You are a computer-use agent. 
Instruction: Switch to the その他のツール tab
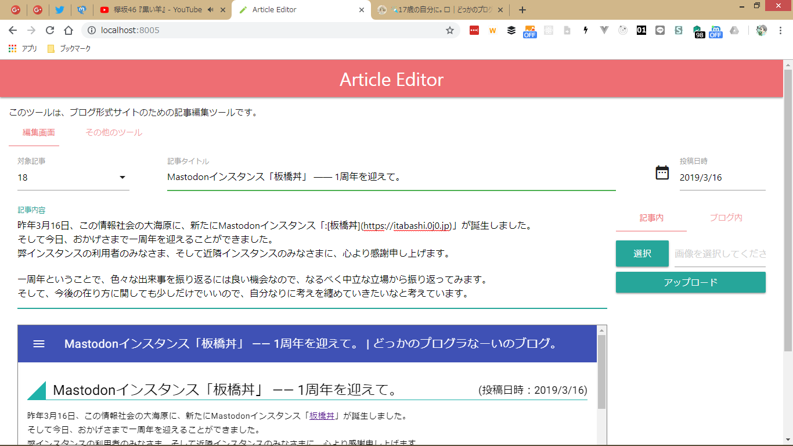coord(114,132)
